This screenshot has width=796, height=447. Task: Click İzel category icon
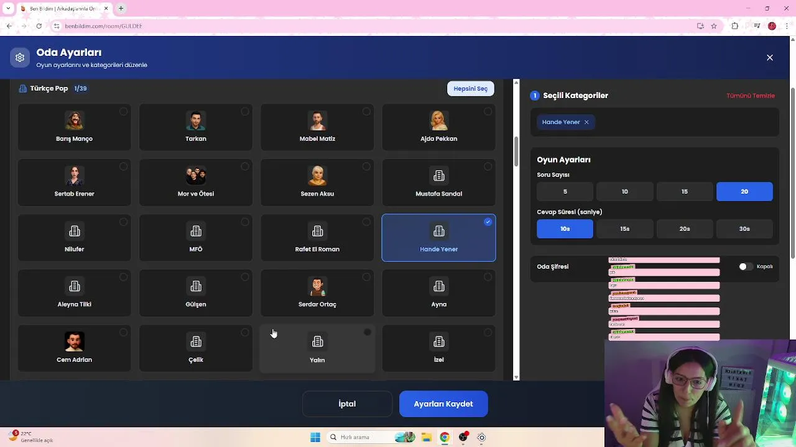(x=439, y=341)
